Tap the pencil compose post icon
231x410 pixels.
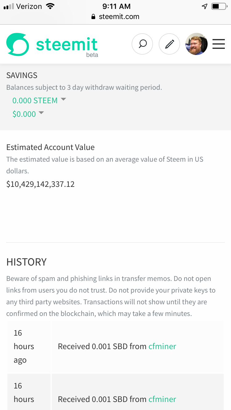pos(169,44)
